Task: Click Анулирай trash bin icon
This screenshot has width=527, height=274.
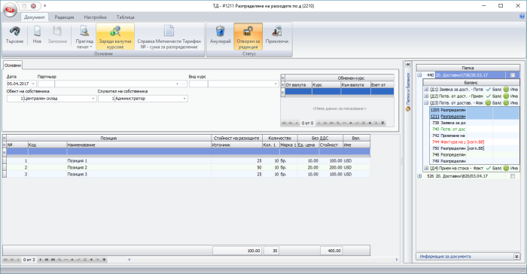Action: coord(220,32)
